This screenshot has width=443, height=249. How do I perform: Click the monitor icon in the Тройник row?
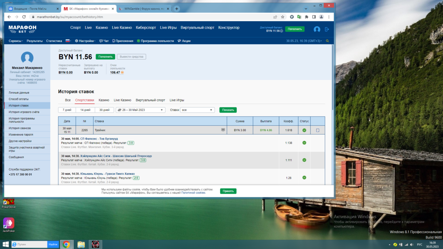click(x=223, y=130)
